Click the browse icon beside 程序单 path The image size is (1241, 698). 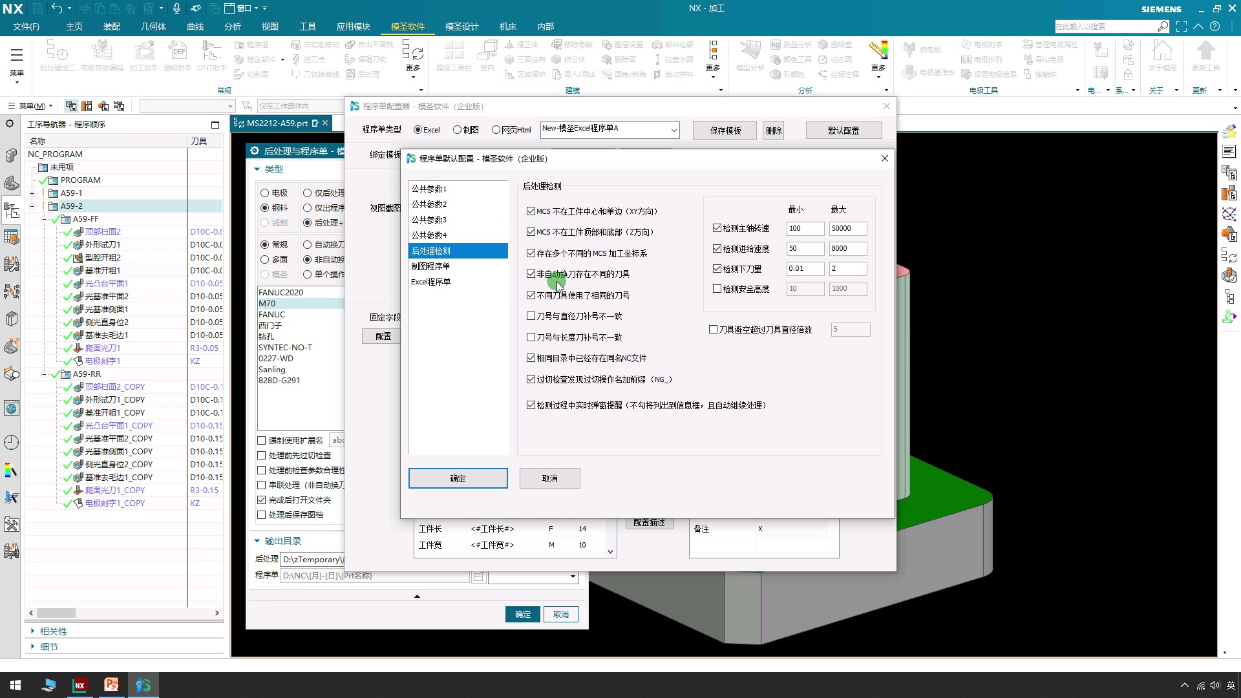pyautogui.click(x=478, y=576)
